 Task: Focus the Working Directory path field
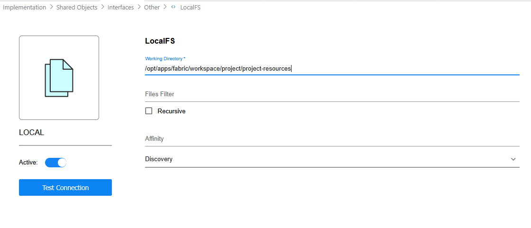[x=332, y=69]
